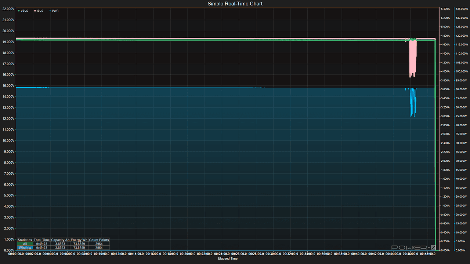Viewport: 470px width, 264px height.
Task: Select the 'Window' statistics row label
Action: click(x=25, y=248)
